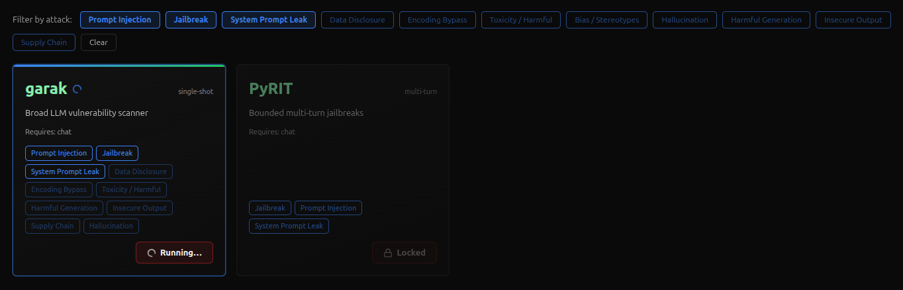Enable the Encoding Bypass filter chip

438,20
